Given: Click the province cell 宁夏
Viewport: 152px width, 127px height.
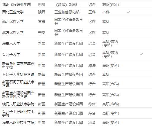Looking at the screenshot, I should 41,32.
